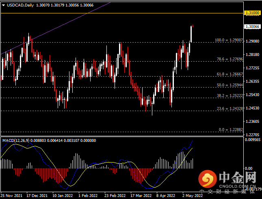
Task: Click the Fibonacci label 100.0 = 1.29007
Action: pos(229,40)
